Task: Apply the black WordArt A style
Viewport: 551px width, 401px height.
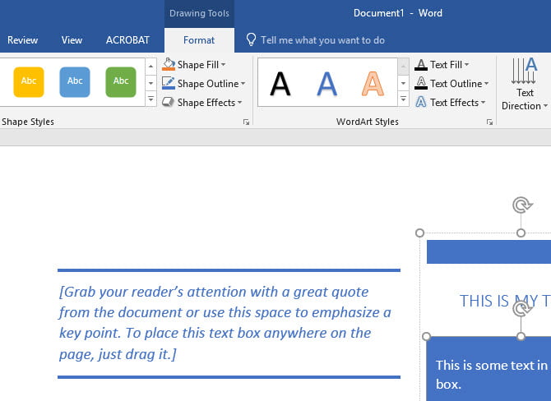Action: 280,84
